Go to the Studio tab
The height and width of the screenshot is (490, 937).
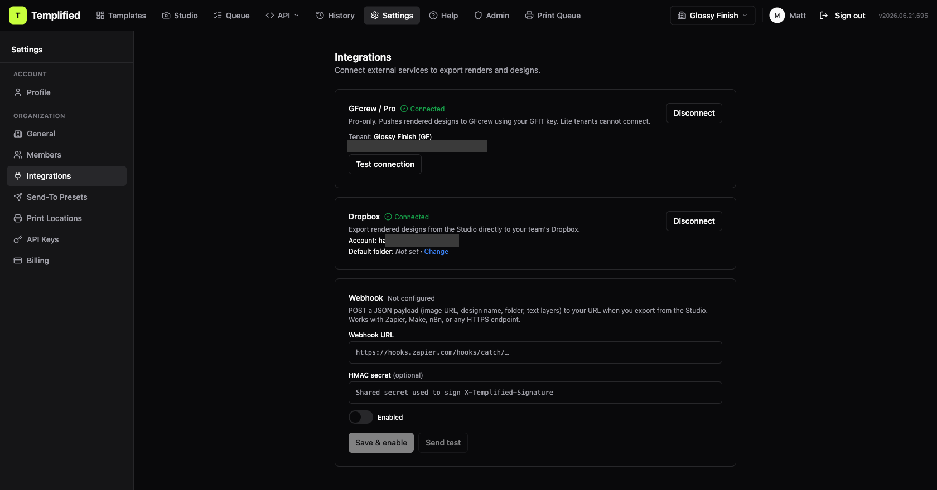click(x=180, y=16)
